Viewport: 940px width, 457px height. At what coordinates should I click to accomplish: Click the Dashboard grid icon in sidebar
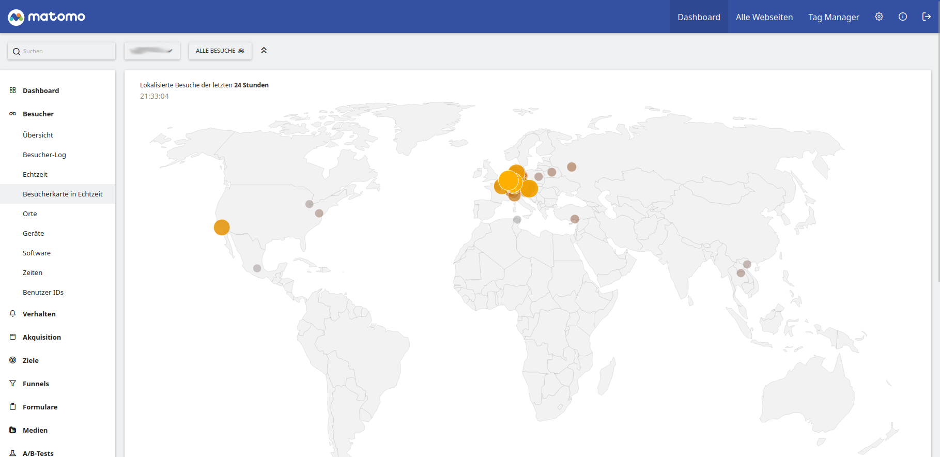(x=13, y=90)
